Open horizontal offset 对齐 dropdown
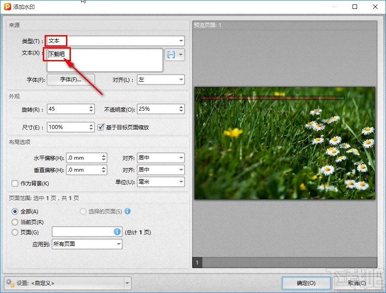The width and height of the screenshot is (386, 293). [x=161, y=158]
